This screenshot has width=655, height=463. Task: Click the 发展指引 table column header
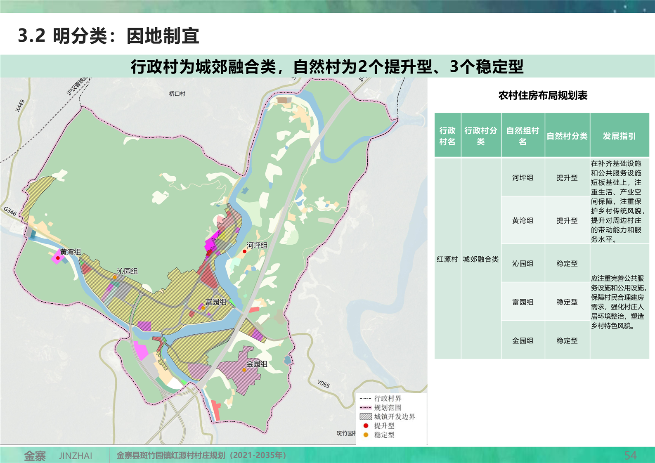(619, 136)
